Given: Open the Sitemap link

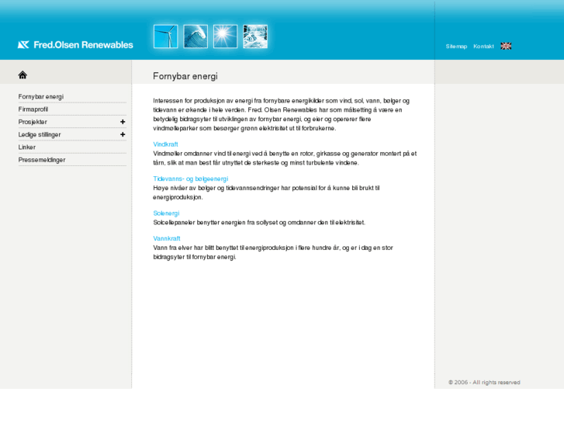Looking at the screenshot, I should coord(456,47).
